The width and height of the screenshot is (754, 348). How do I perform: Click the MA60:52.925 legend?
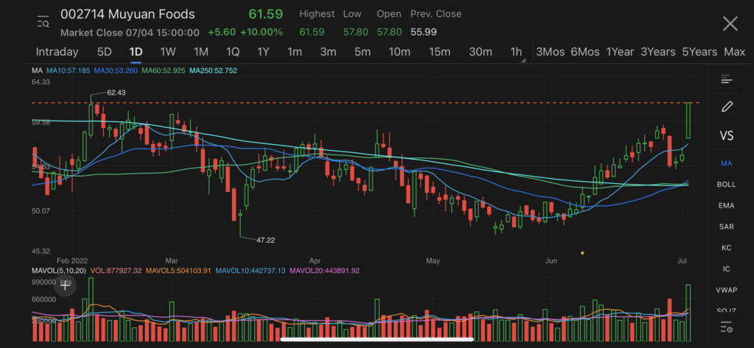point(163,71)
